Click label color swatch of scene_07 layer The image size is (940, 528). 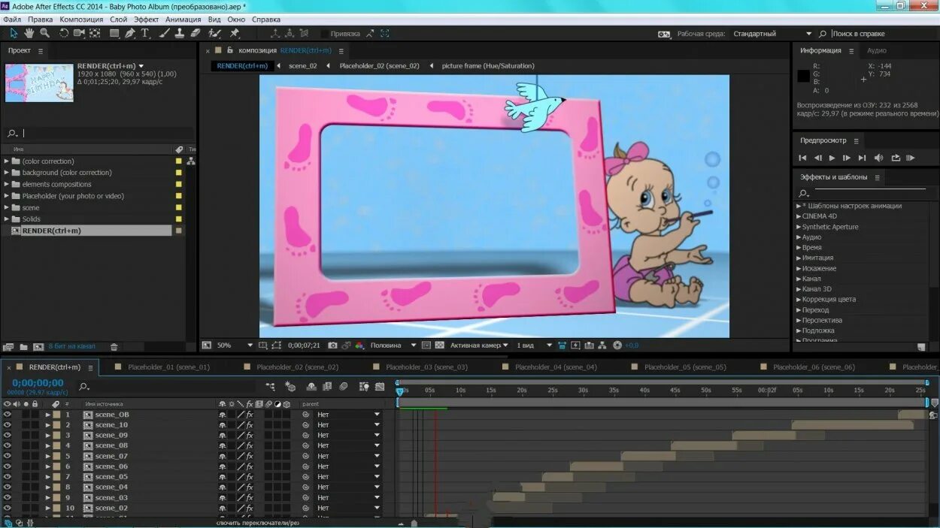[56, 456]
